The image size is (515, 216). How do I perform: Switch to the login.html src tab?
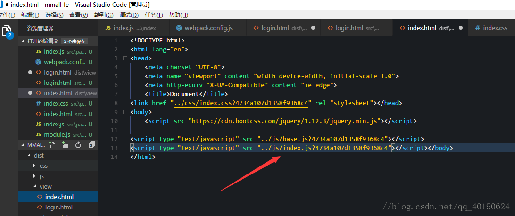[357, 28]
